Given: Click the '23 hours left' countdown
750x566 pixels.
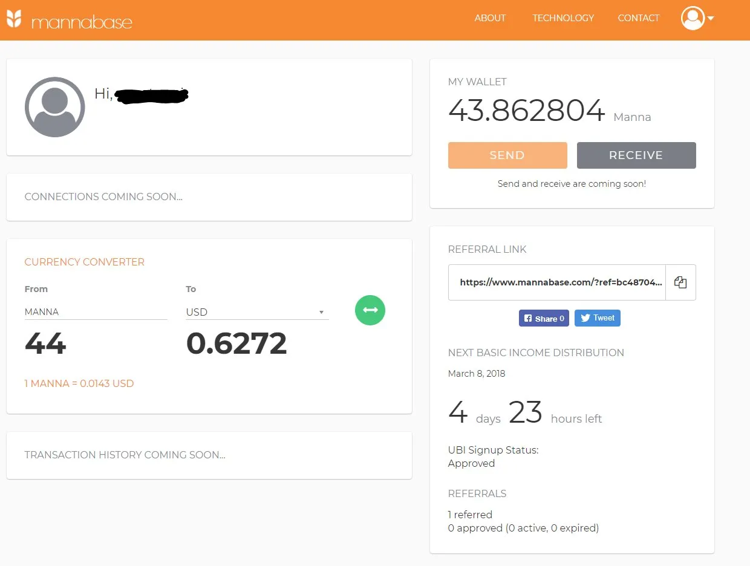Looking at the screenshot, I should 555,413.
